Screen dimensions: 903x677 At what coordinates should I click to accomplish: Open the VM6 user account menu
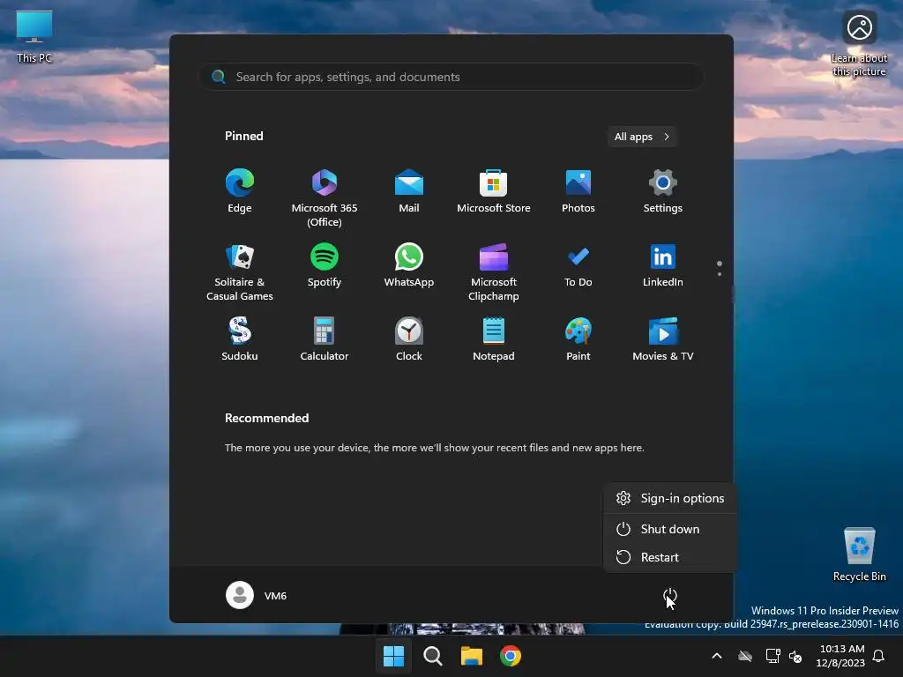pyautogui.click(x=257, y=595)
